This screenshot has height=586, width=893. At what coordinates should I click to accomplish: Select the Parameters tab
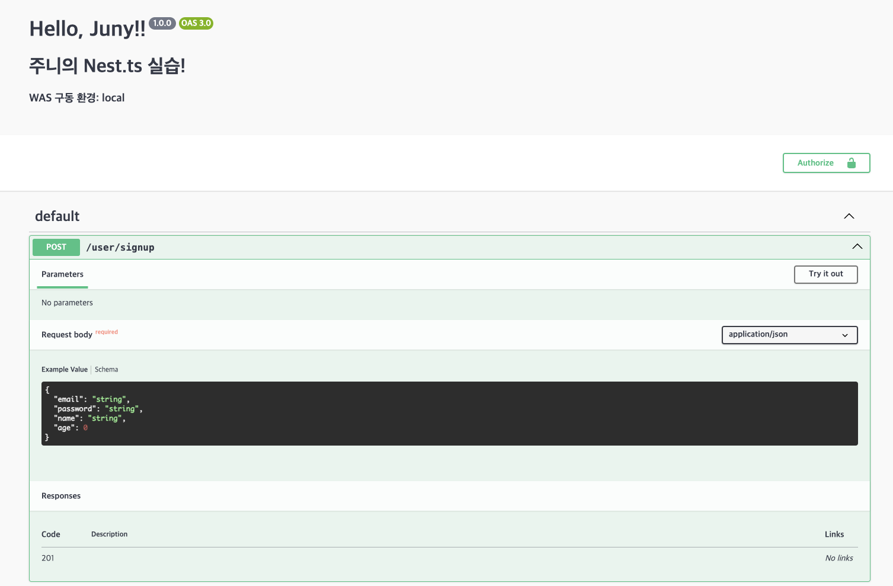pyautogui.click(x=62, y=274)
